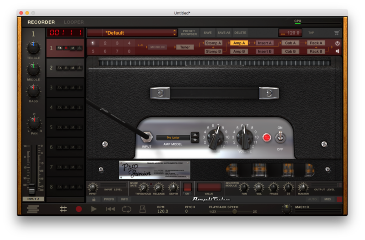Click the BASS knob on channel strip

click(x=33, y=91)
